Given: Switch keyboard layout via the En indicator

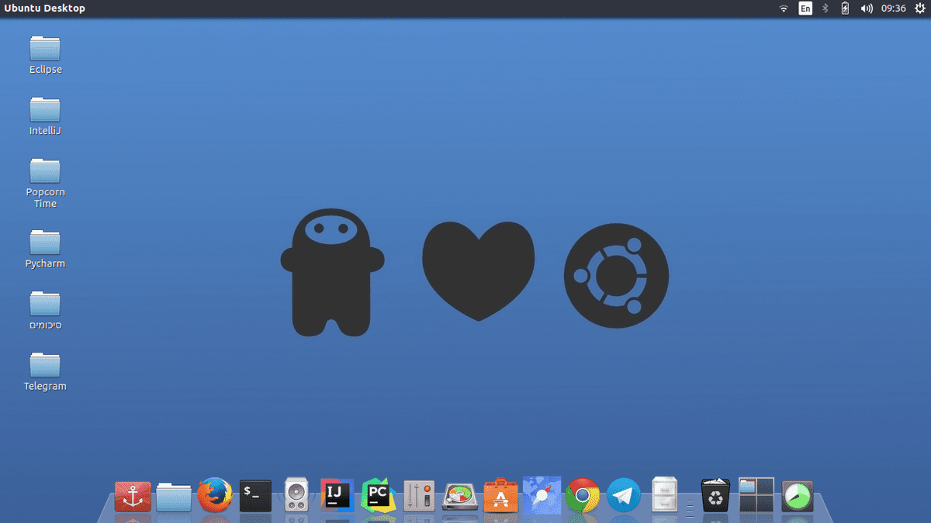Looking at the screenshot, I should point(805,9).
